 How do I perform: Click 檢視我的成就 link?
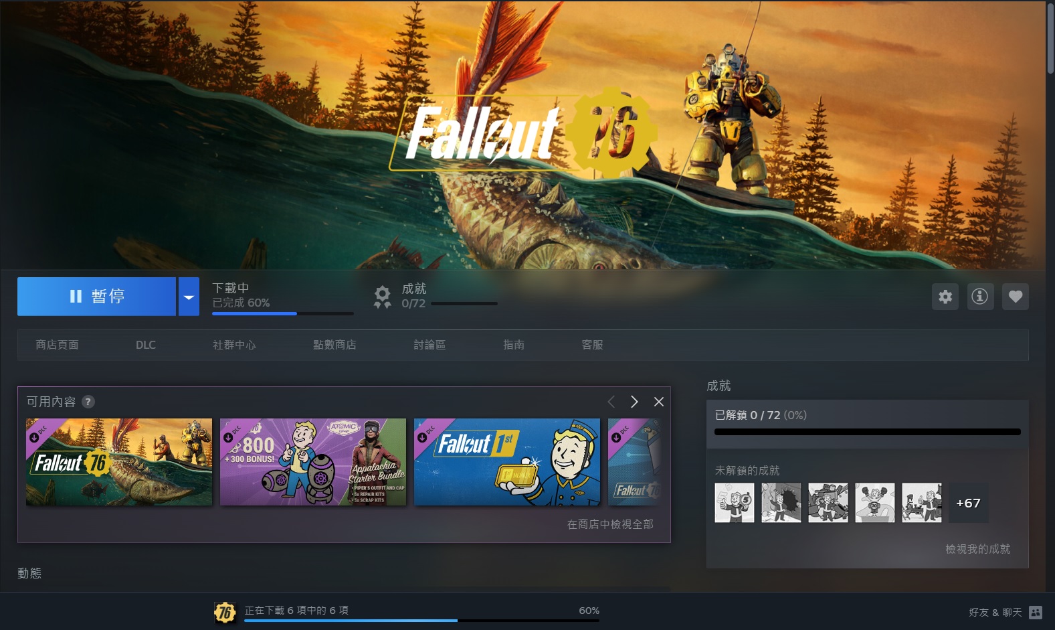click(977, 549)
